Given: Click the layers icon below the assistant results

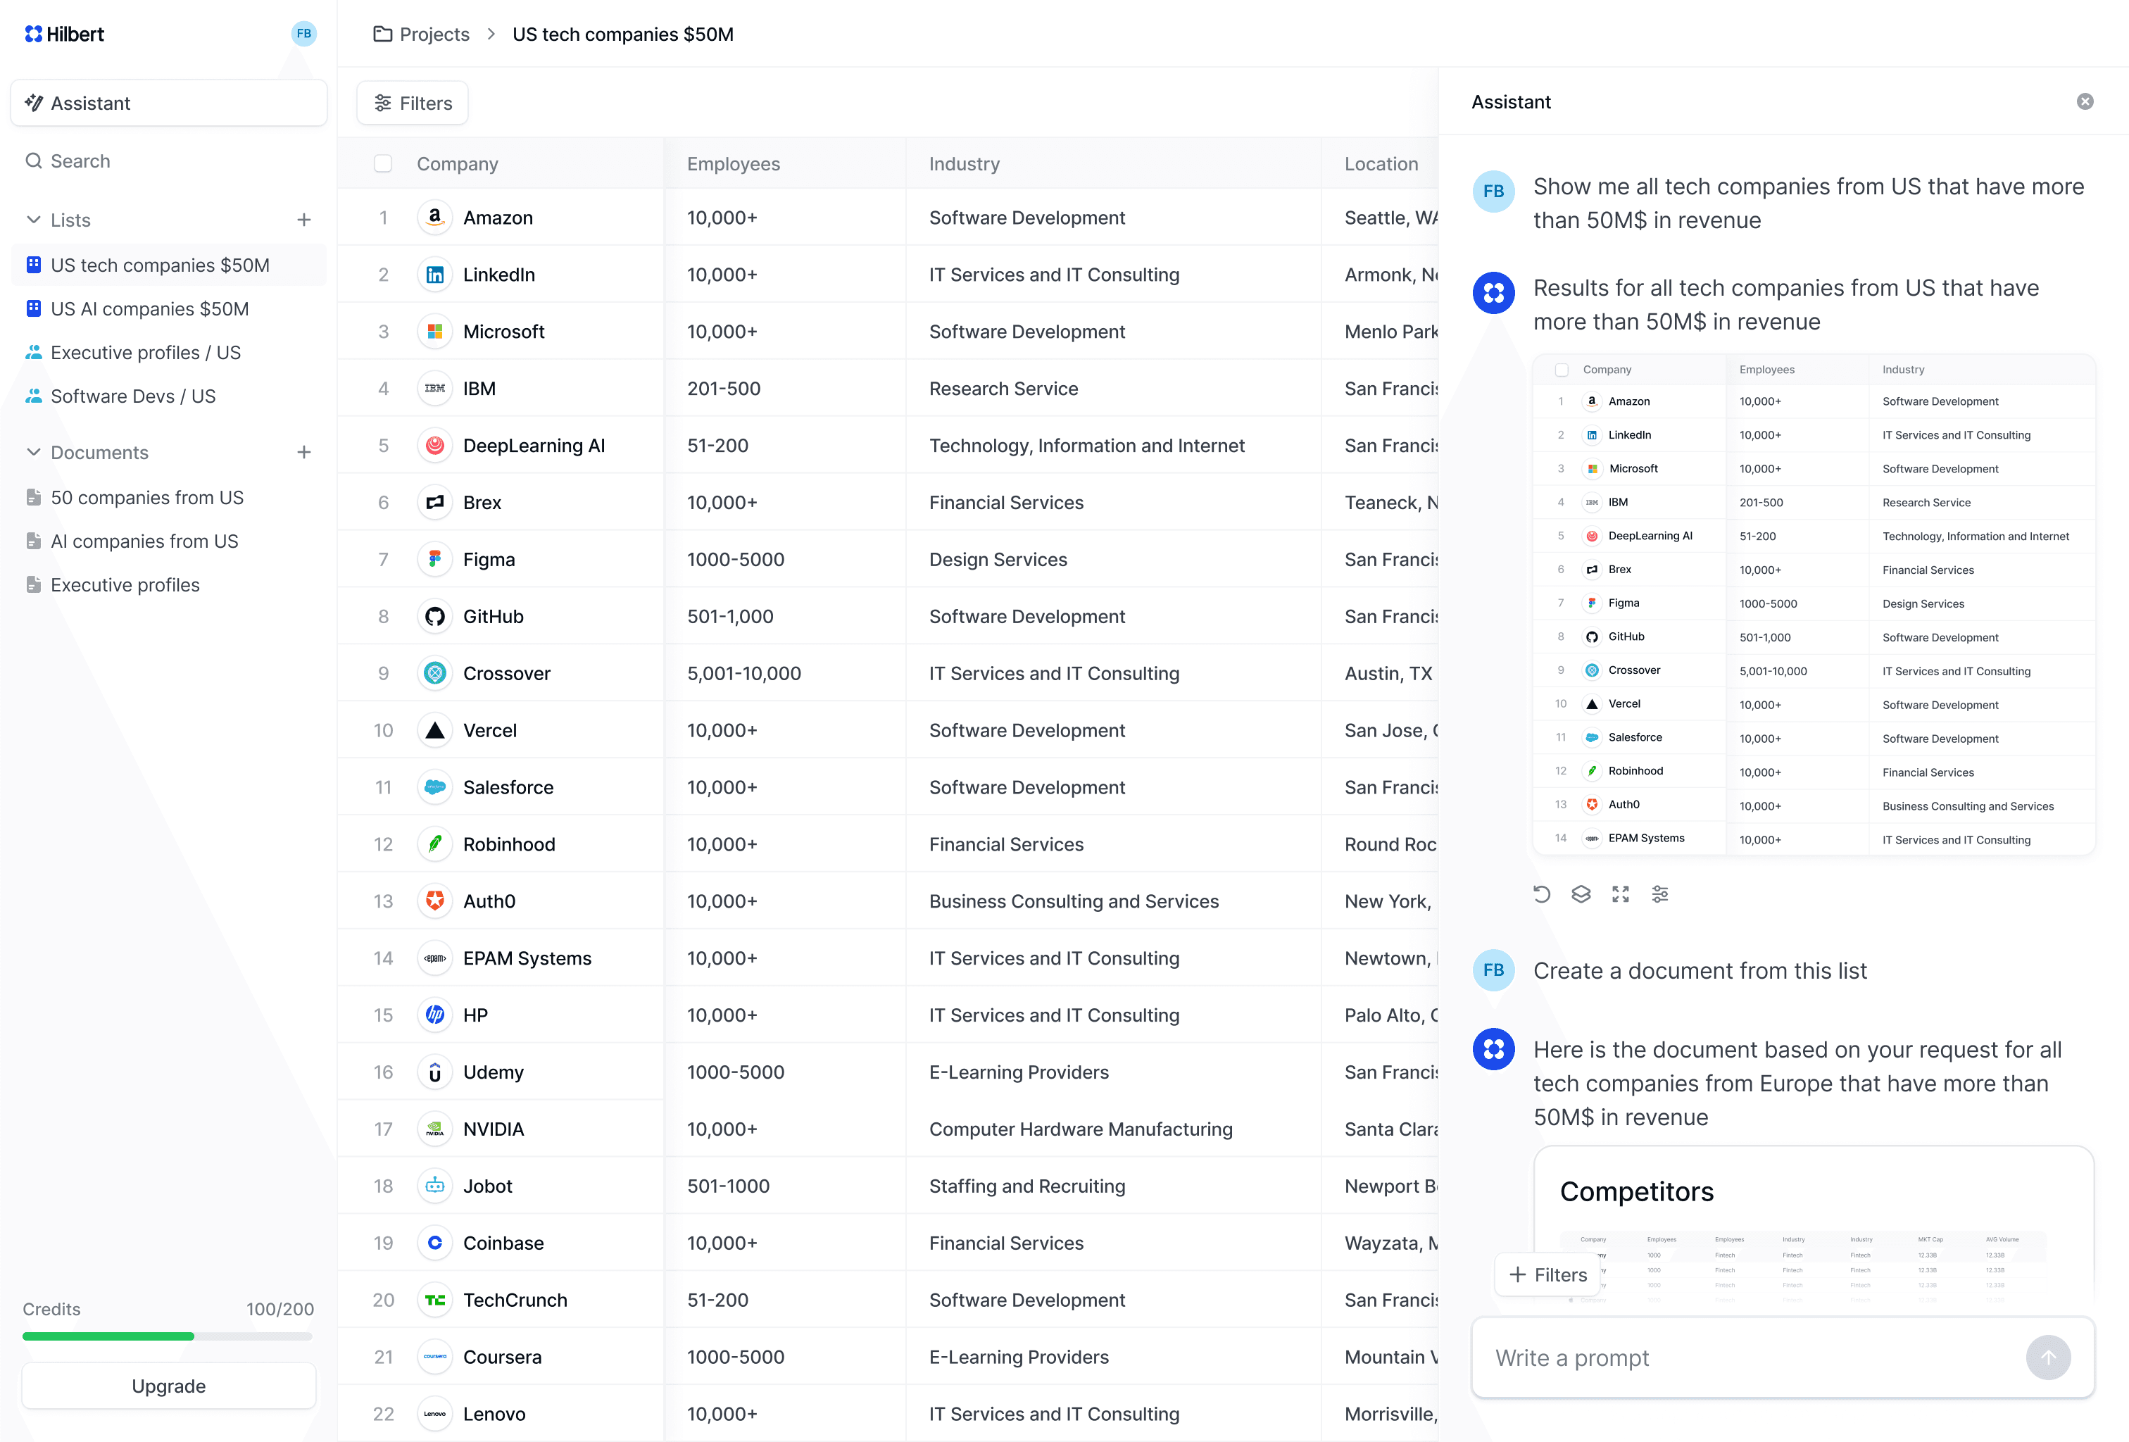Looking at the screenshot, I should [x=1581, y=894].
